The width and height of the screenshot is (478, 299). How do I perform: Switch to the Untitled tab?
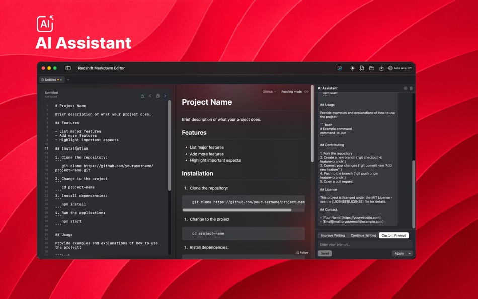click(x=51, y=79)
